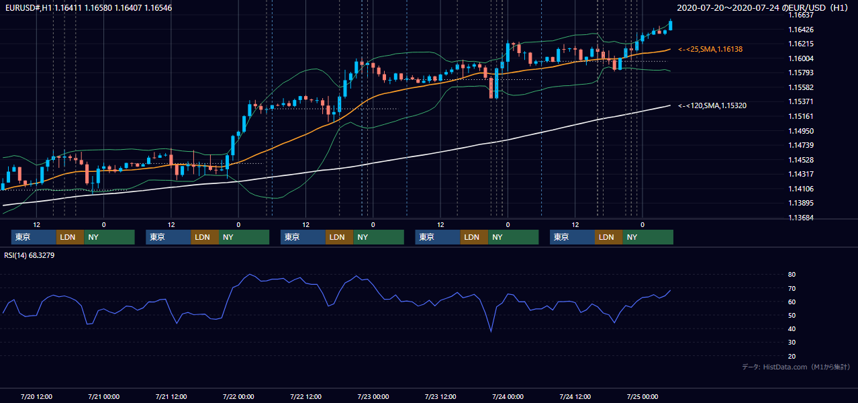Click RSI scale level 20
The height and width of the screenshot is (403, 858).
point(792,356)
